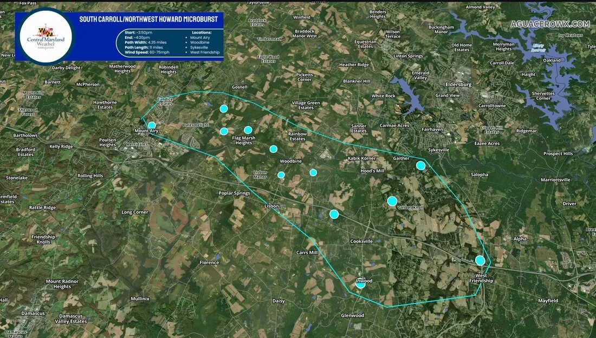The width and height of the screenshot is (596, 338).
Task: Select the Glenwood map label
Action: coord(352,315)
